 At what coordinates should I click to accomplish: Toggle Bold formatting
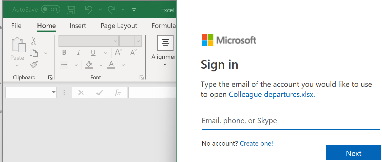(x=64, y=52)
